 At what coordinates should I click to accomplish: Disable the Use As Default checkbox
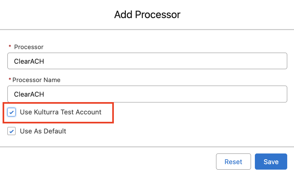12,131
